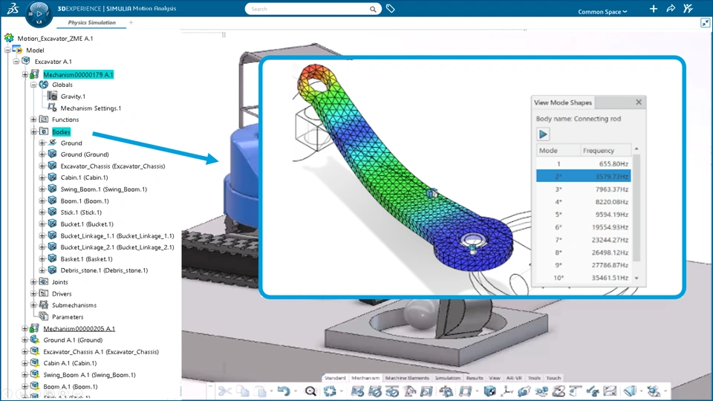Image resolution: width=713 pixels, height=401 pixels.
Task: Click the Frequency column header
Action: coord(606,151)
